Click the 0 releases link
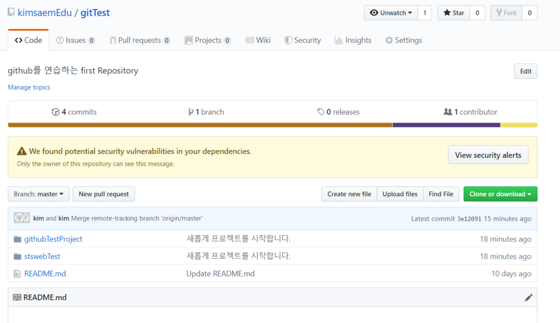The image size is (560, 323). click(x=339, y=112)
